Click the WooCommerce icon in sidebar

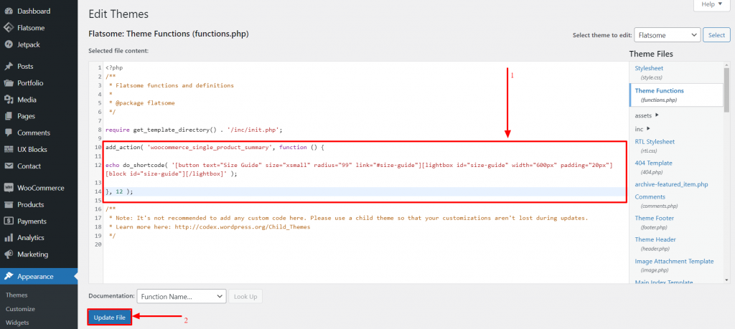tap(9, 189)
